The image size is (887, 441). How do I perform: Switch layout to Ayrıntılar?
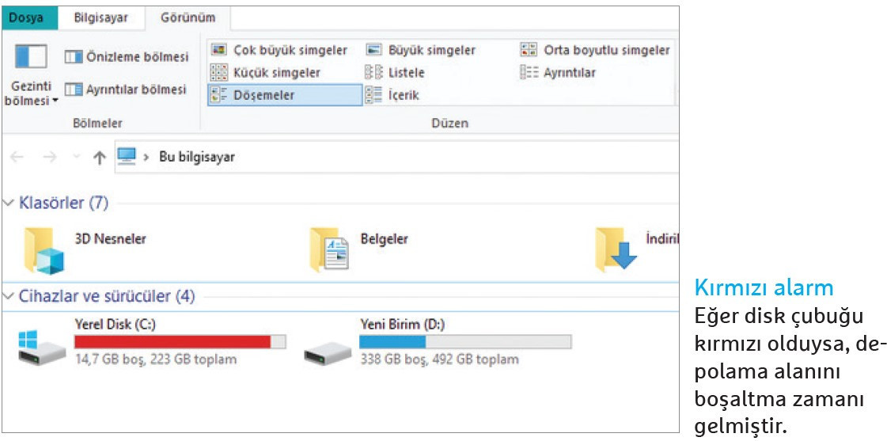pyautogui.click(x=557, y=73)
